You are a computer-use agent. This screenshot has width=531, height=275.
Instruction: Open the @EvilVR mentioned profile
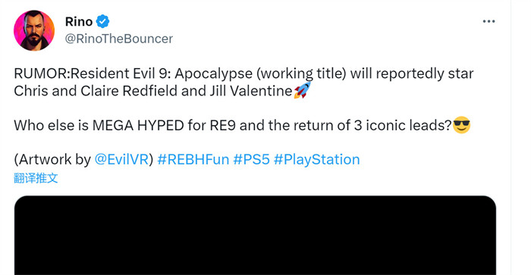pos(121,159)
